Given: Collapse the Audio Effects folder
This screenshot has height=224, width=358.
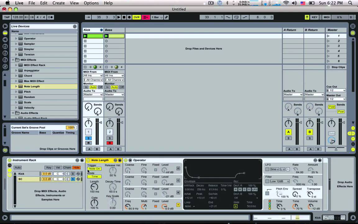Looking at the screenshot, I should (13, 113).
